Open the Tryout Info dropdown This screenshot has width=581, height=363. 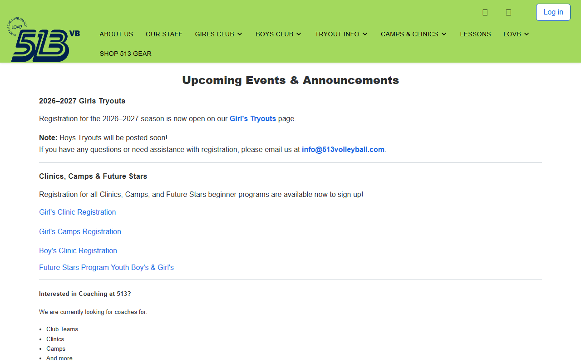[x=341, y=34]
